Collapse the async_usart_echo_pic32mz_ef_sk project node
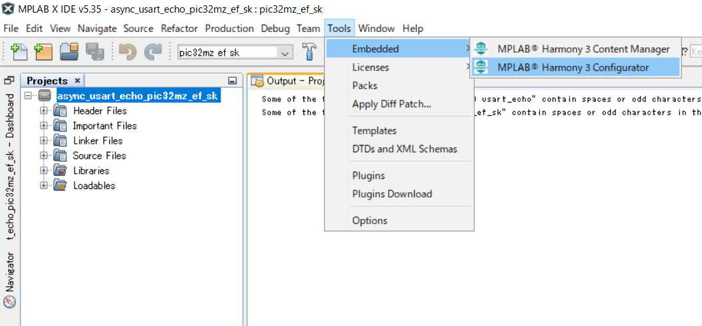This screenshot has height=326, width=702. pos(28,96)
